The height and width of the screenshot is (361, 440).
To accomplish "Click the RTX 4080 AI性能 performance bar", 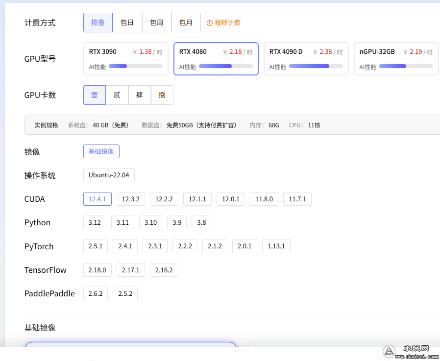I will (x=225, y=66).
